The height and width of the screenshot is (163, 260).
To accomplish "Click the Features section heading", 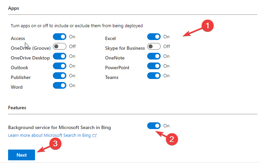I will [x=17, y=108].
